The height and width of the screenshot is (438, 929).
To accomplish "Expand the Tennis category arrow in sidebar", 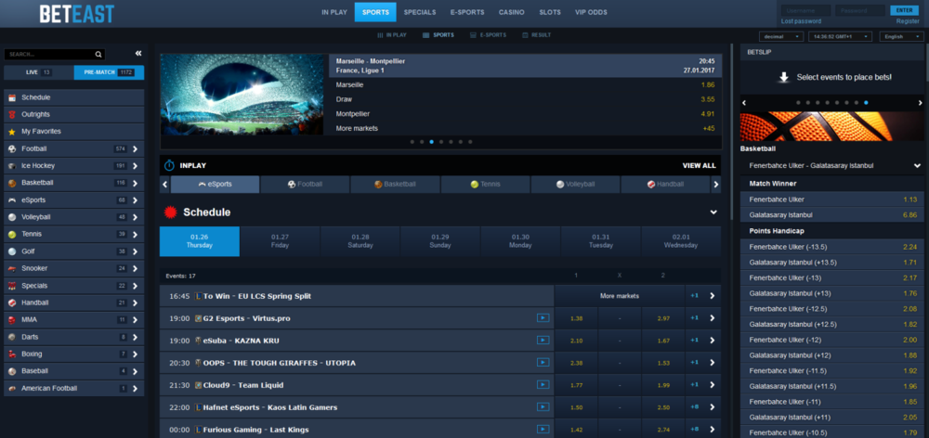I will (135, 235).
